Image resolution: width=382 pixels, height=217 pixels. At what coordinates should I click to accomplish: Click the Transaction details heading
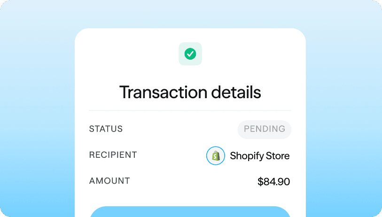coord(190,92)
